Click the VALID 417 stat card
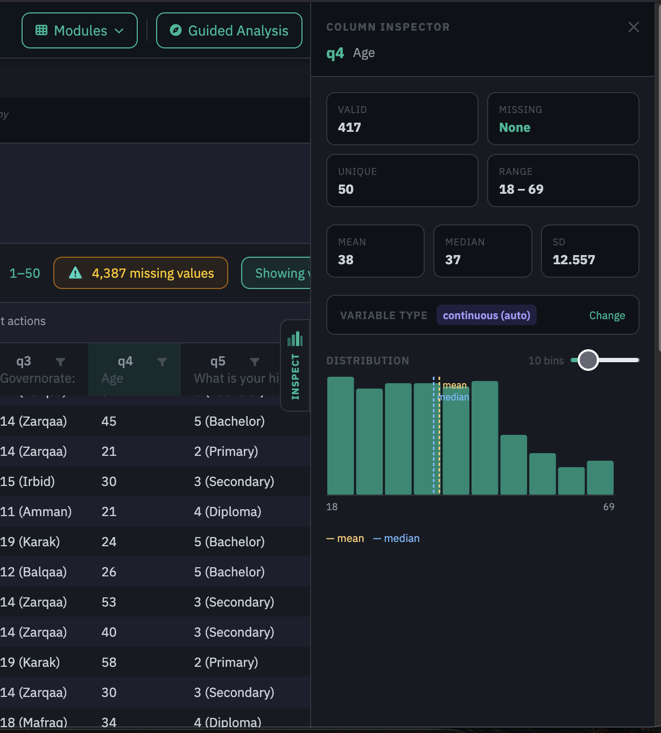This screenshot has width=661, height=733. (x=402, y=119)
